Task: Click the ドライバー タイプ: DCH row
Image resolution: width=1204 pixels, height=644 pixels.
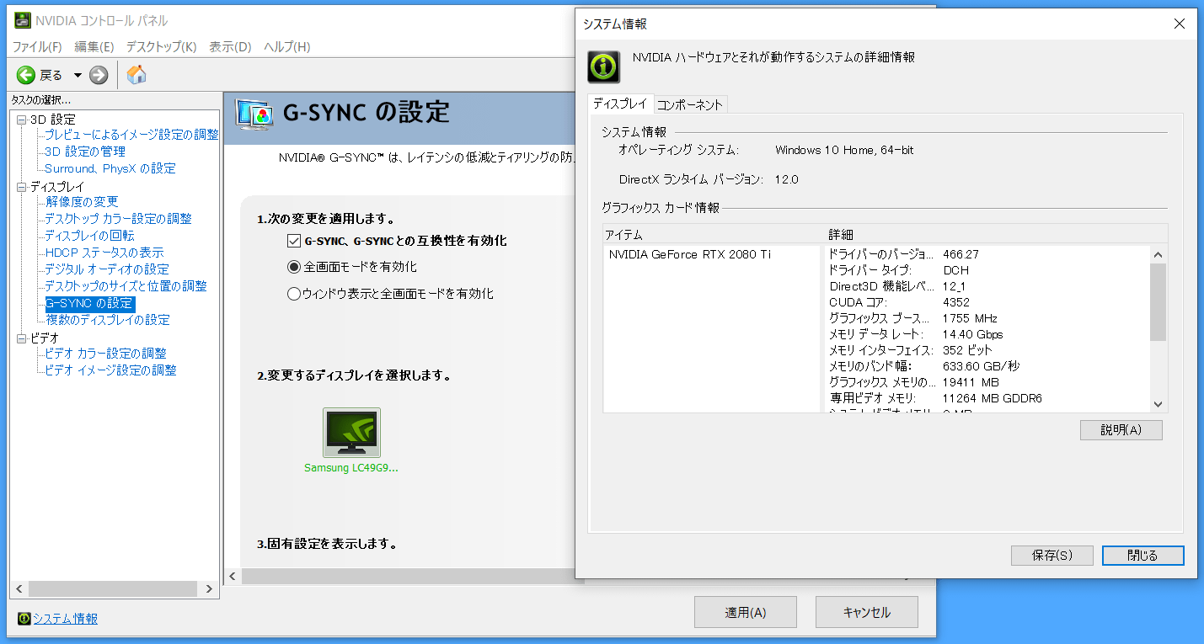Action: [987, 270]
